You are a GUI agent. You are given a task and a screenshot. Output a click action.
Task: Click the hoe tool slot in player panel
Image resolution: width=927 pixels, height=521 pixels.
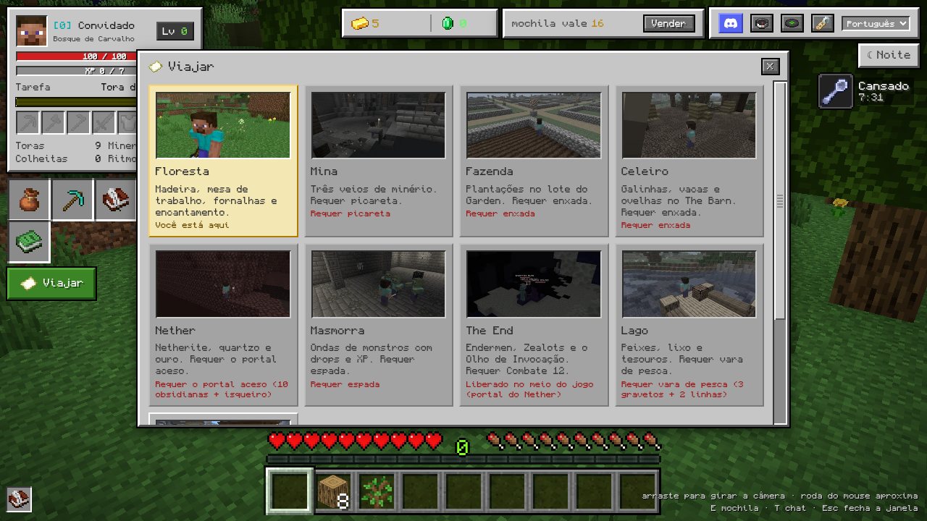coord(79,123)
